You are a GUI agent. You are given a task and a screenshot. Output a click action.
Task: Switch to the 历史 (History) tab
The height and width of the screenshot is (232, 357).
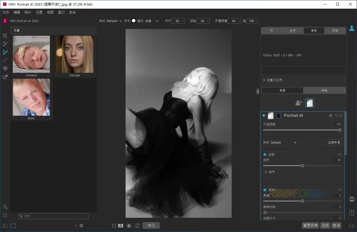335,31
